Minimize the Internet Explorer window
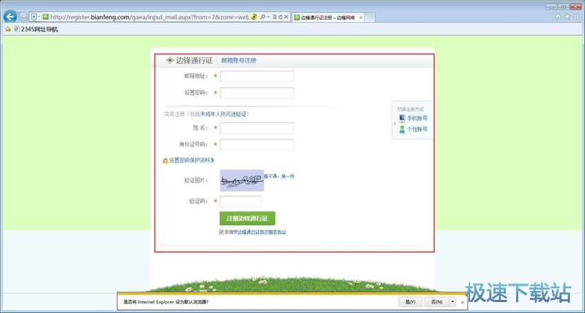Image resolution: width=585 pixels, height=313 pixels. tap(551, 7)
